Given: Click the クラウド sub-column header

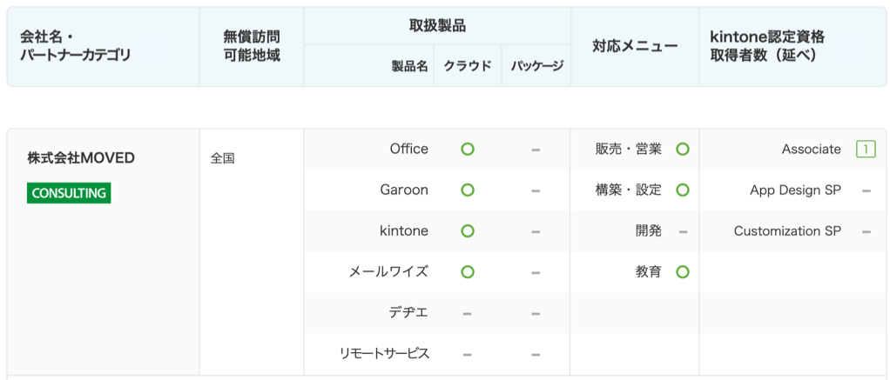Looking at the screenshot, I should (468, 66).
